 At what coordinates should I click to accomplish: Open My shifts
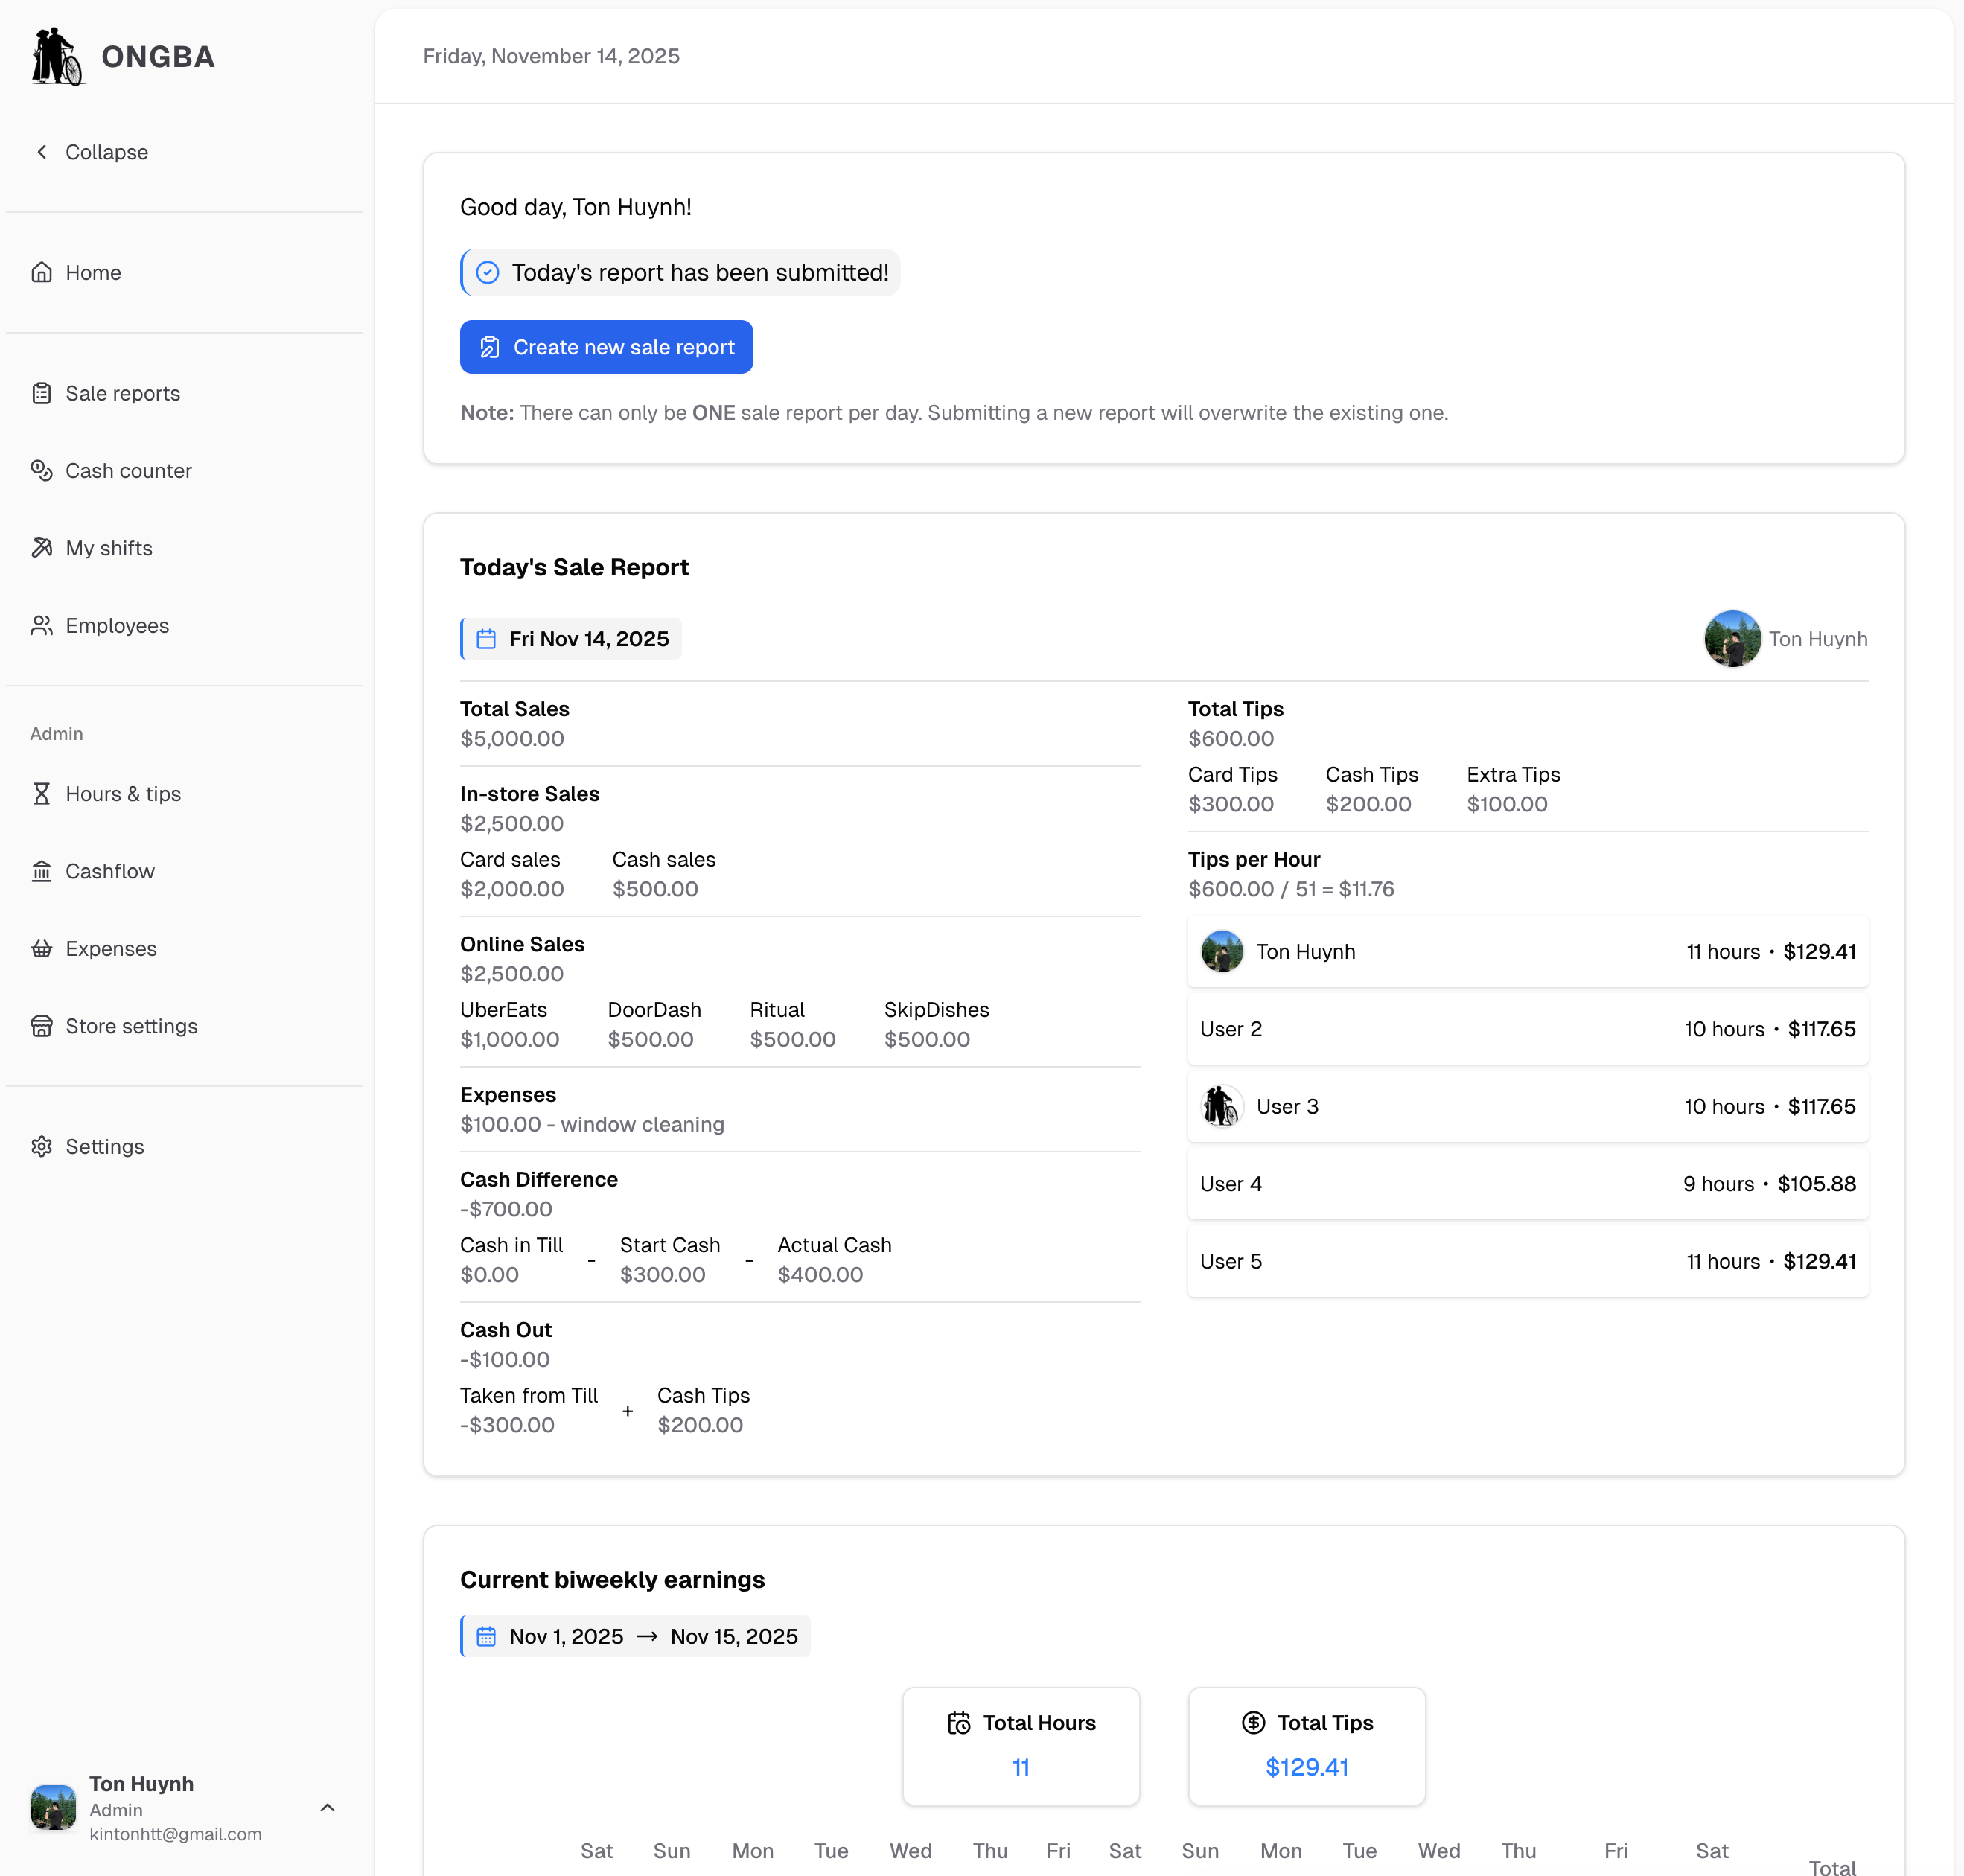click(108, 548)
